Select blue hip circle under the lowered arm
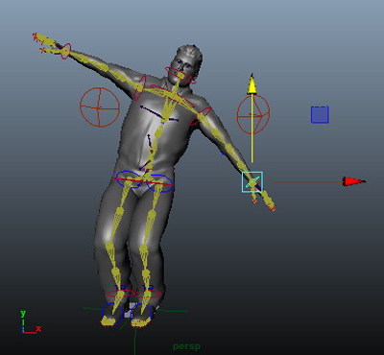Screen dimensions: 384x355 coord(159,183)
